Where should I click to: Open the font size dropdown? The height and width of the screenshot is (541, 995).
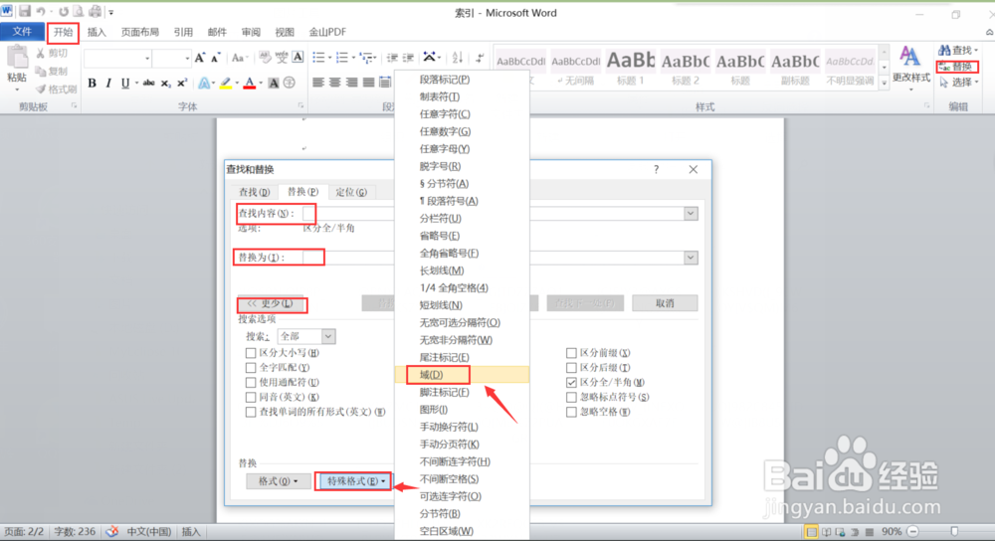[x=187, y=59]
